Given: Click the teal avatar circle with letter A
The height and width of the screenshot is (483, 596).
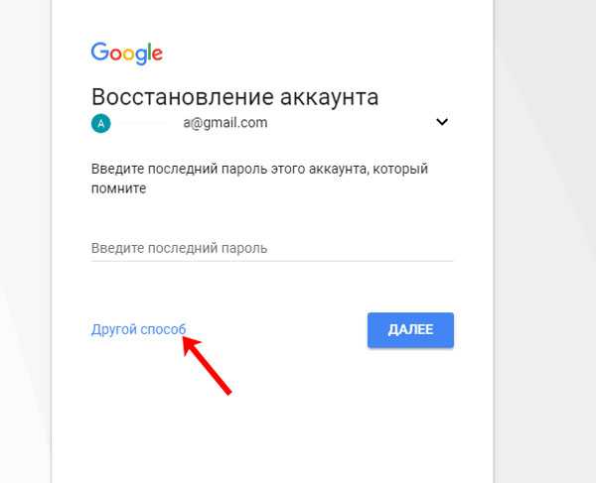Looking at the screenshot, I should [x=100, y=123].
